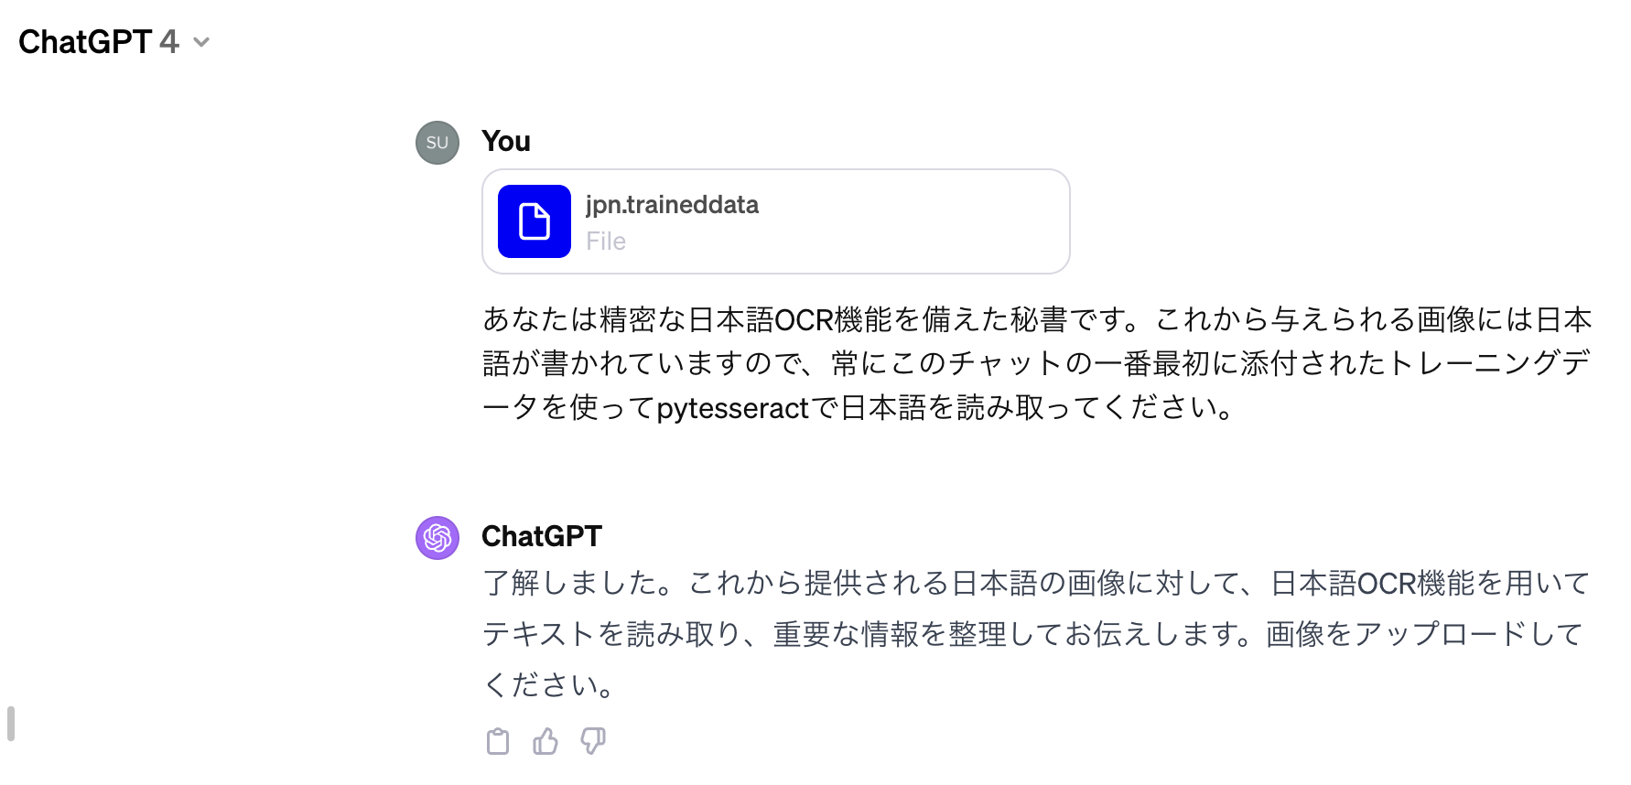Click the File label under jpn.traineddata
The image size is (1631, 785).
(x=606, y=241)
